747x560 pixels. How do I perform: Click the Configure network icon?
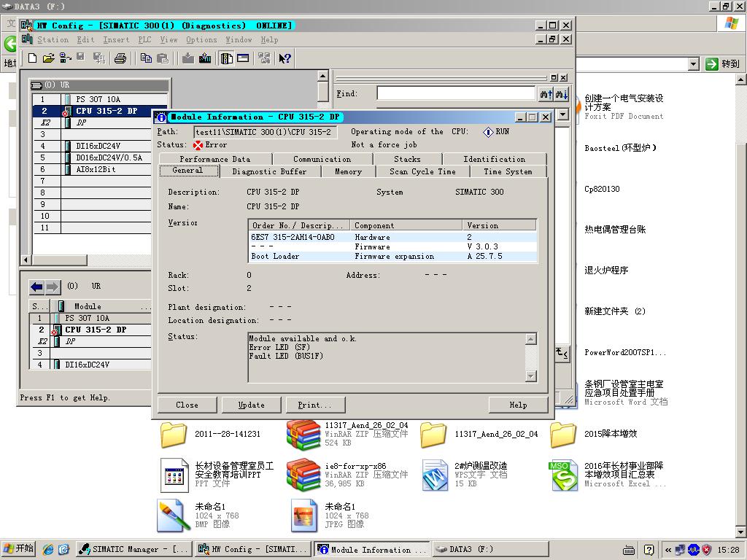[264, 58]
